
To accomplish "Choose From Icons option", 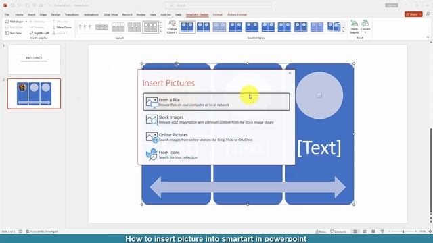I will tap(216, 155).
